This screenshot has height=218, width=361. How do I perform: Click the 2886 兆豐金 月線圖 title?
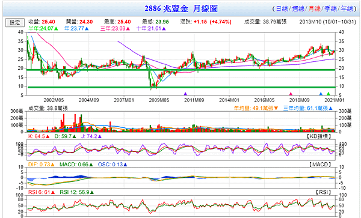(x=181, y=9)
